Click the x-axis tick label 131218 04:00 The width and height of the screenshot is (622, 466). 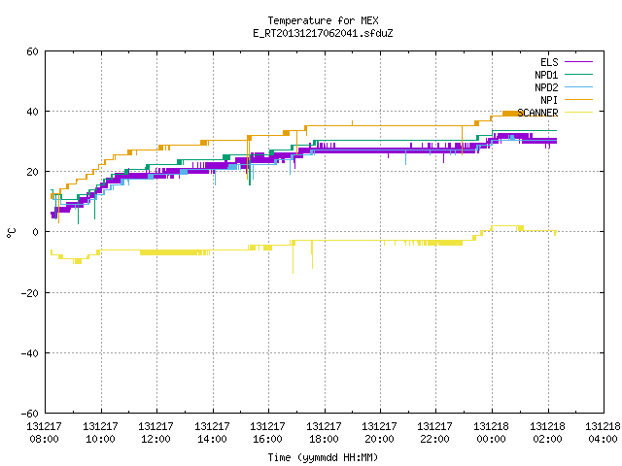[x=604, y=433]
